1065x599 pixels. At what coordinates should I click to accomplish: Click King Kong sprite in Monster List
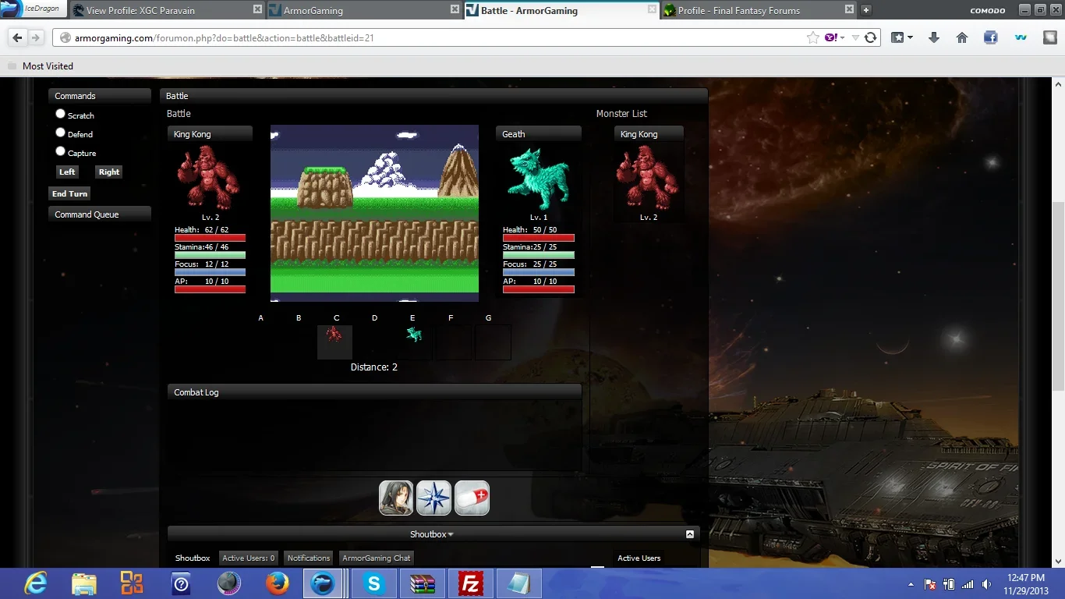648,177
